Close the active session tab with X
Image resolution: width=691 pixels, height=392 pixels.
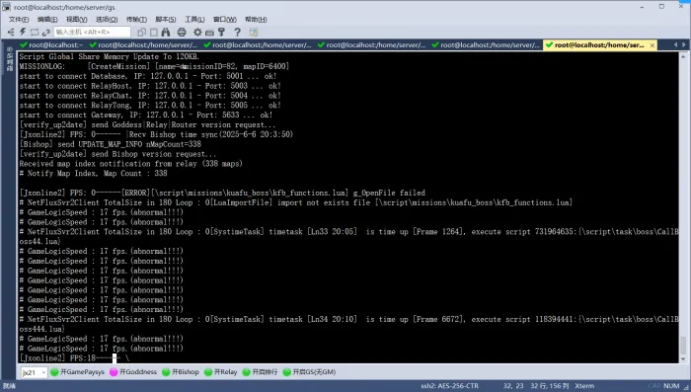pos(653,45)
